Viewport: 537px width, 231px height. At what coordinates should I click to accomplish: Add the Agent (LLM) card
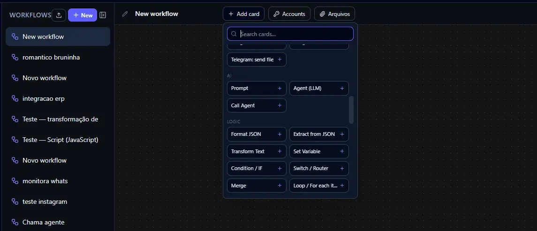[x=319, y=88]
